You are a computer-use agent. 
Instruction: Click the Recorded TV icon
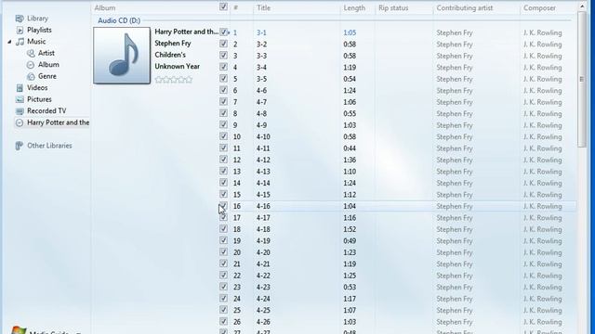20,111
